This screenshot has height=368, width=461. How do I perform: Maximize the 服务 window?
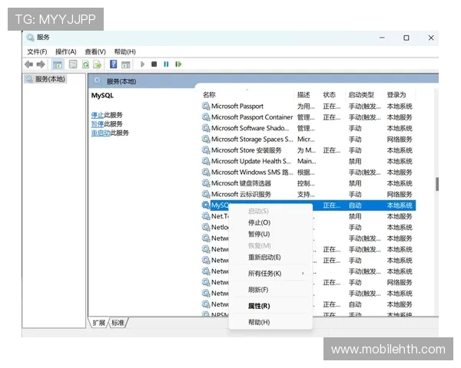(x=406, y=38)
